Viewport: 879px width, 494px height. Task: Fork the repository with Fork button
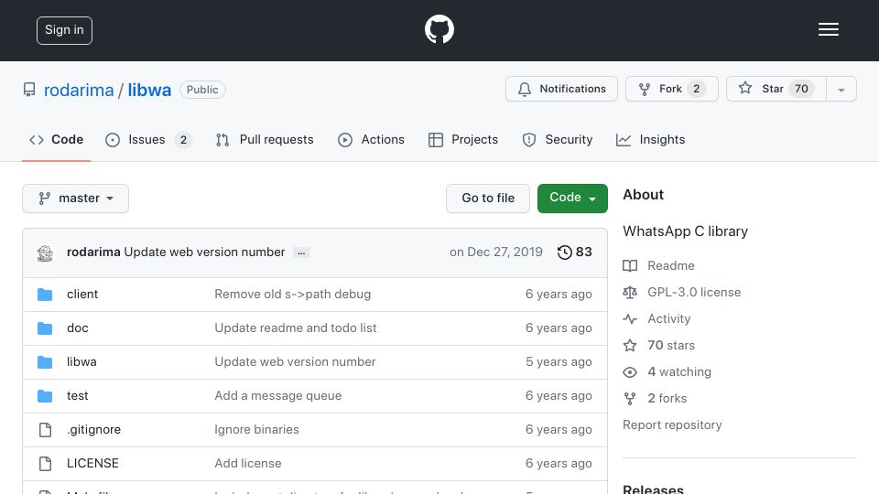coord(671,89)
